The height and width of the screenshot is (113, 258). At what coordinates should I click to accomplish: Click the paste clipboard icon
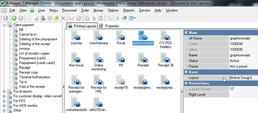(x=101, y=18)
